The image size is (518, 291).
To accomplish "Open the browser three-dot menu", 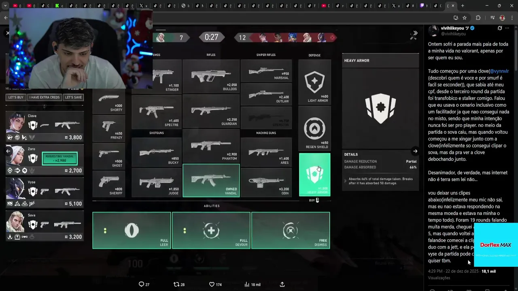I will [513, 18].
